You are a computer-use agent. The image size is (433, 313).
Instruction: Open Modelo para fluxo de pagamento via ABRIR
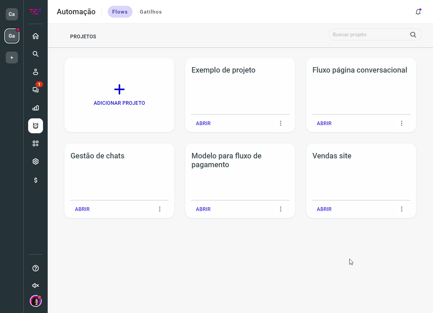203,209
